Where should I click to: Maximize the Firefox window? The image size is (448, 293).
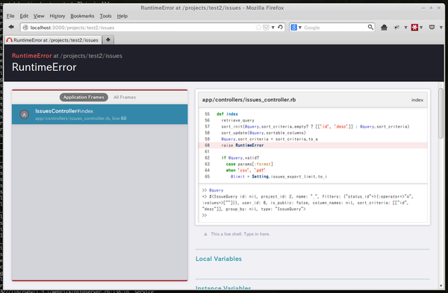(431, 8)
